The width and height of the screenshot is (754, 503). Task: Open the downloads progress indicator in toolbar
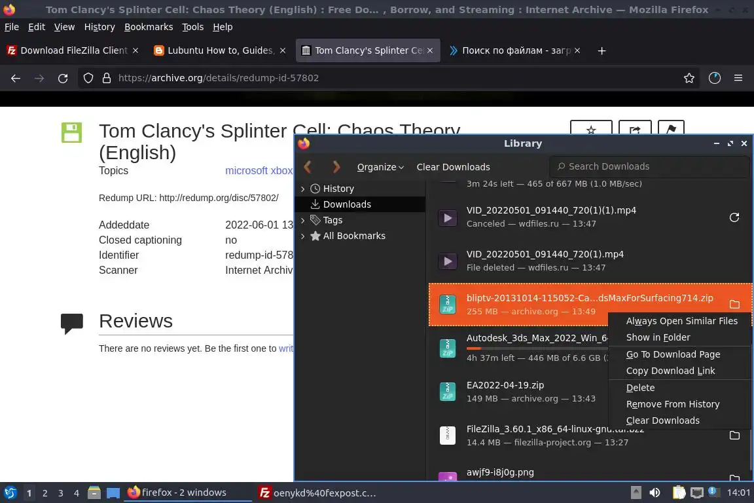(715, 78)
